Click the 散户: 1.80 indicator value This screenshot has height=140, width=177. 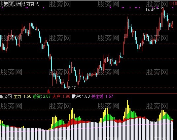[81, 96]
